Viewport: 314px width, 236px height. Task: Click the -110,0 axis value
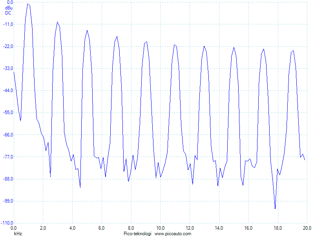[7, 223]
